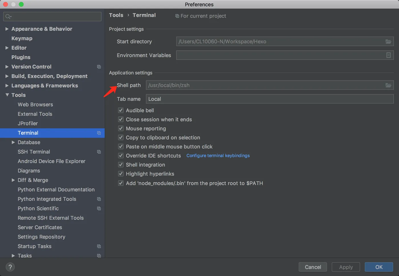Expand the Languages & Frameworks section
The height and width of the screenshot is (276, 399).
point(7,86)
